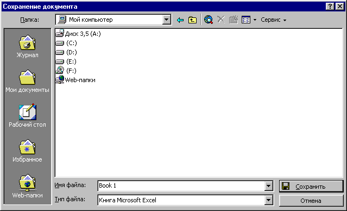Open Web-папки from the left sidebar
Image resolution: width=347 pixels, height=211 pixels.
(27, 186)
